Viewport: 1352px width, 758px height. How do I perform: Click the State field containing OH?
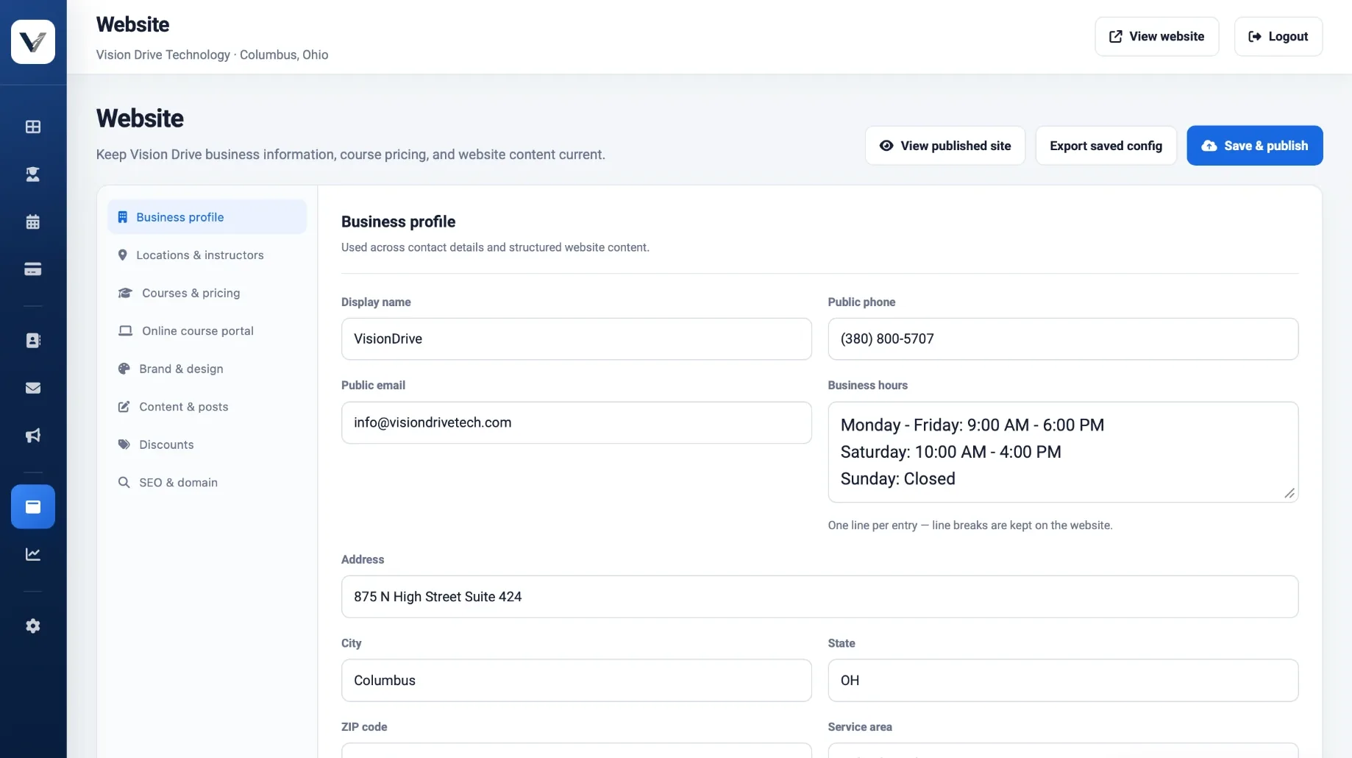pyautogui.click(x=1063, y=680)
